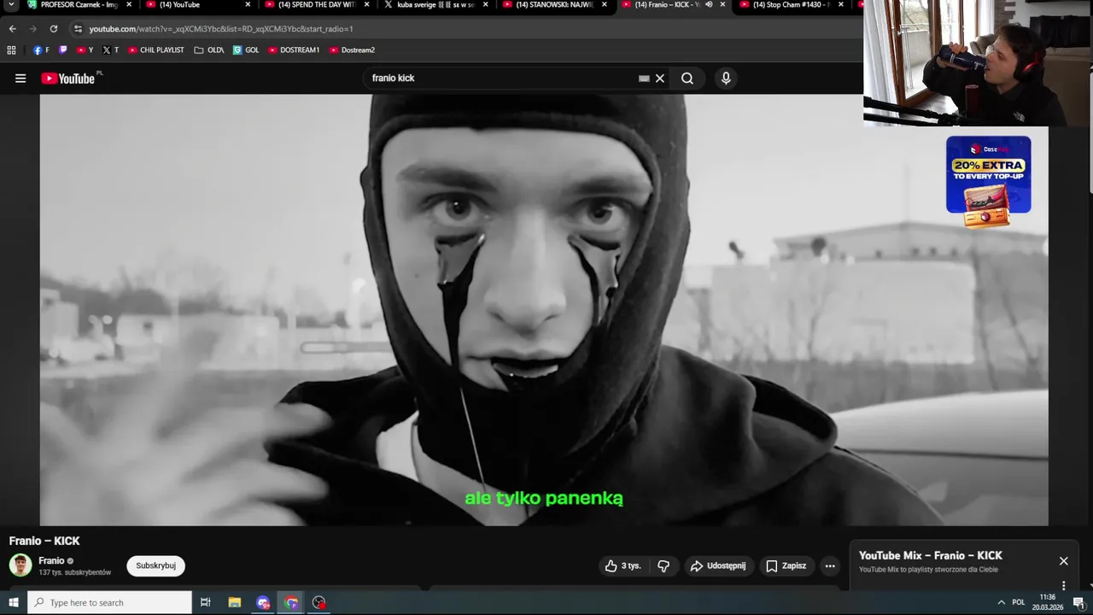This screenshot has height=615, width=1093.
Task: Open the CHIL PLAYLIST bookmark
Action: tap(156, 50)
